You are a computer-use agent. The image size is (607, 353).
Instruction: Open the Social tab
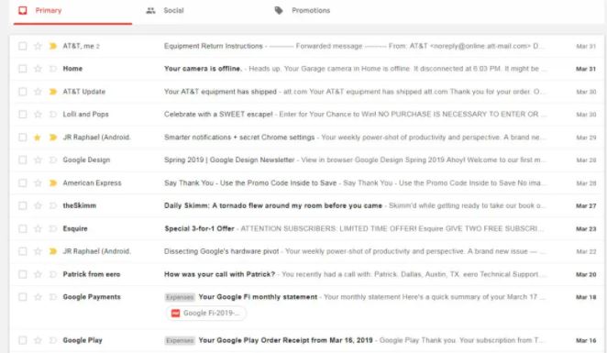pos(164,11)
